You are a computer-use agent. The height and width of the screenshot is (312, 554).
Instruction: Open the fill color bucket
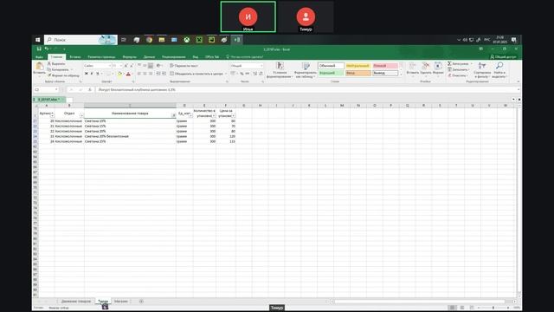pyautogui.click(x=119, y=74)
